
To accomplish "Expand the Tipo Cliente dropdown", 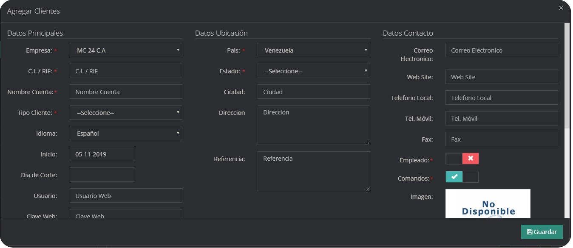I will pyautogui.click(x=126, y=113).
